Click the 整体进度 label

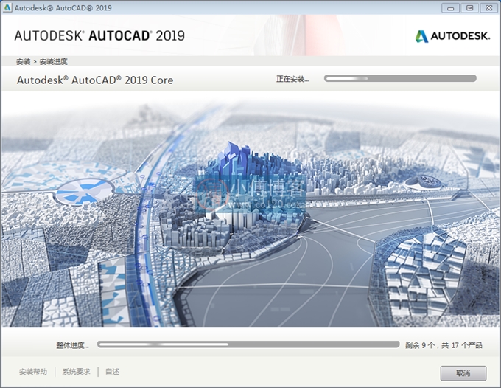point(72,345)
